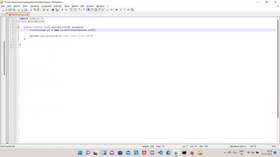Click the Save All toolbar icon
This screenshot has width=280, height=157.
point(14,10)
